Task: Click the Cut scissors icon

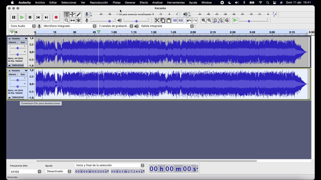Action: coord(157,20)
